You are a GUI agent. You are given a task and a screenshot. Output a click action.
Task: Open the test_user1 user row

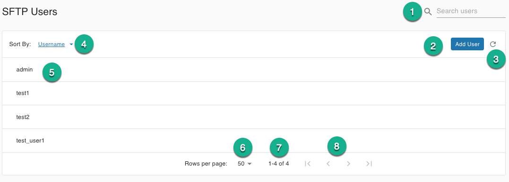(254, 141)
